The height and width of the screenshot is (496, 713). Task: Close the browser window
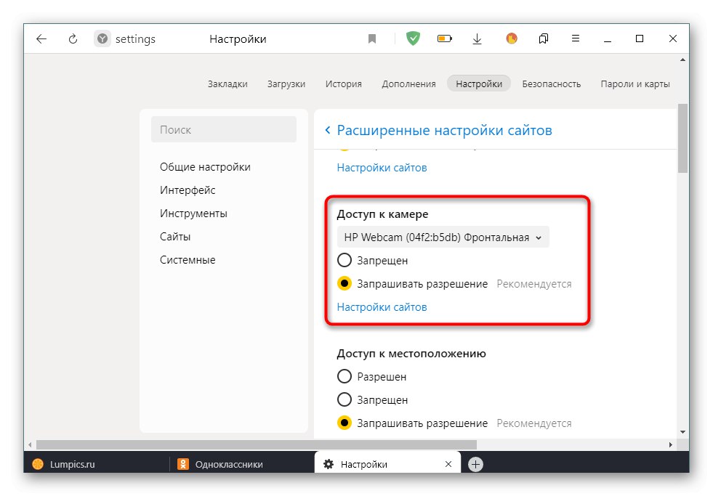click(x=673, y=38)
